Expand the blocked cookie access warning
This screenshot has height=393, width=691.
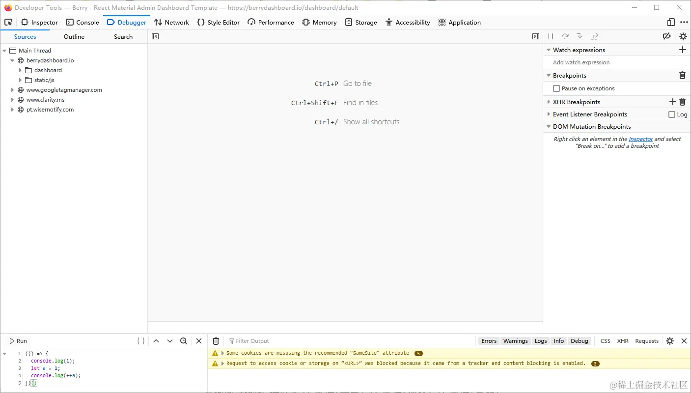tap(222, 364)
